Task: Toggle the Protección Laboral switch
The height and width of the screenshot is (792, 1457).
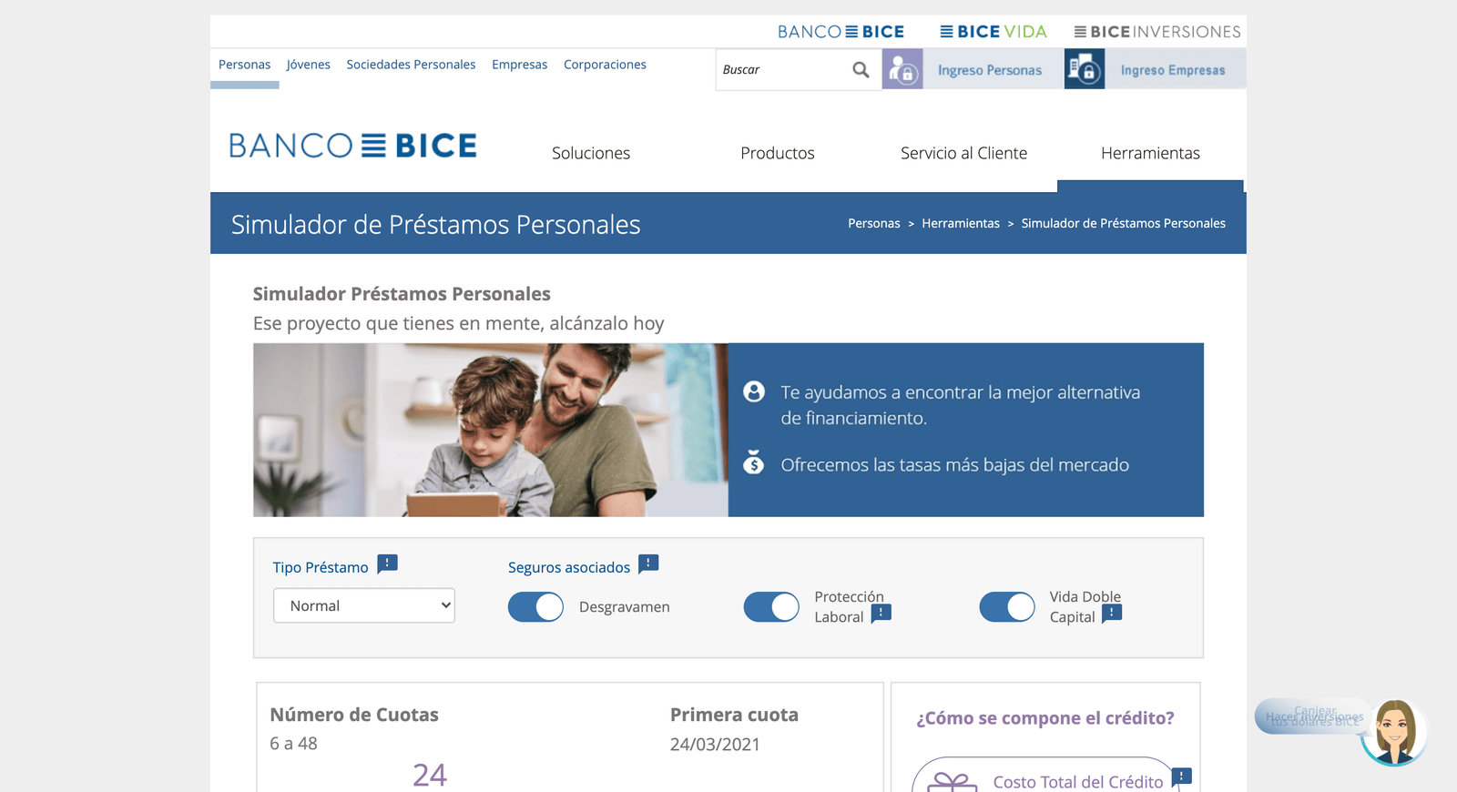Action: (771, 607)
